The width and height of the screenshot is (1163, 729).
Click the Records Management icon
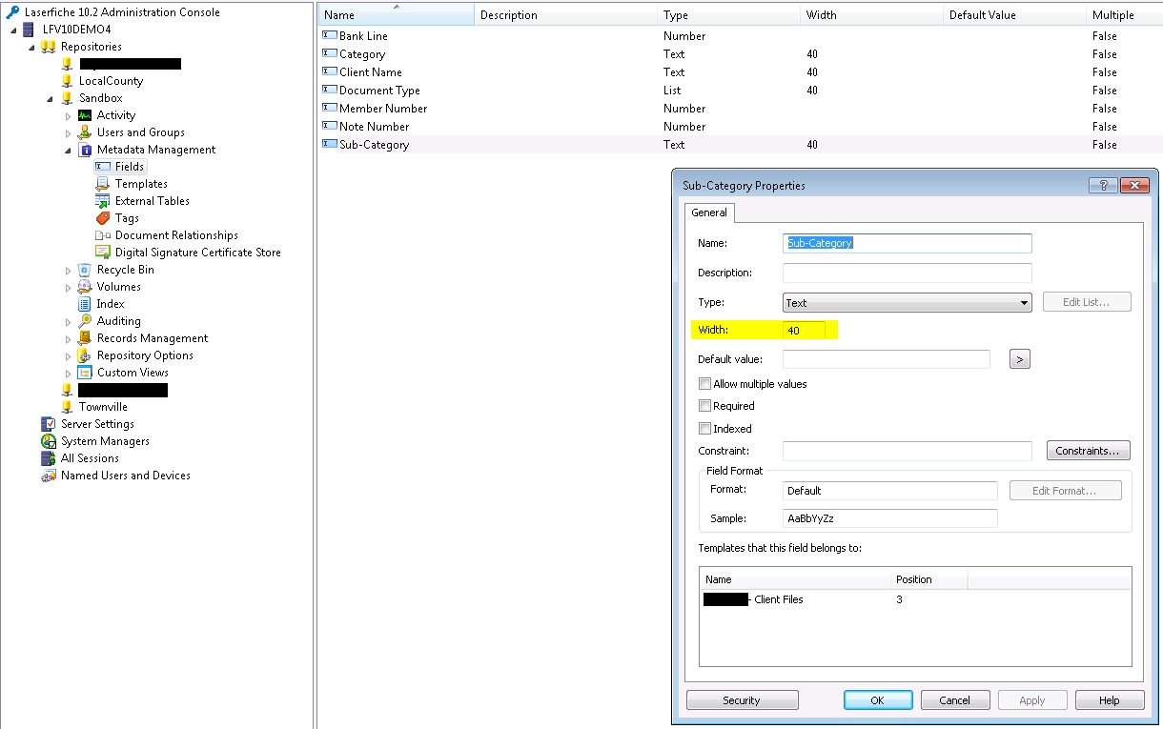[85, 338]
